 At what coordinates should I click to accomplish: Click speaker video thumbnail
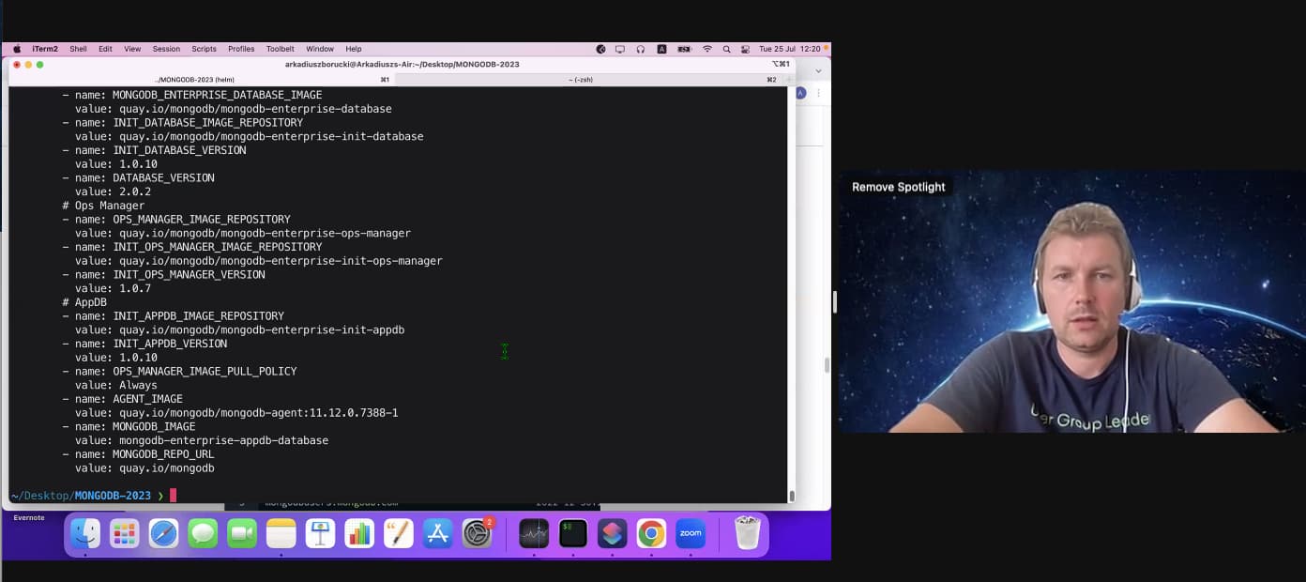(x=1071, y=301)
